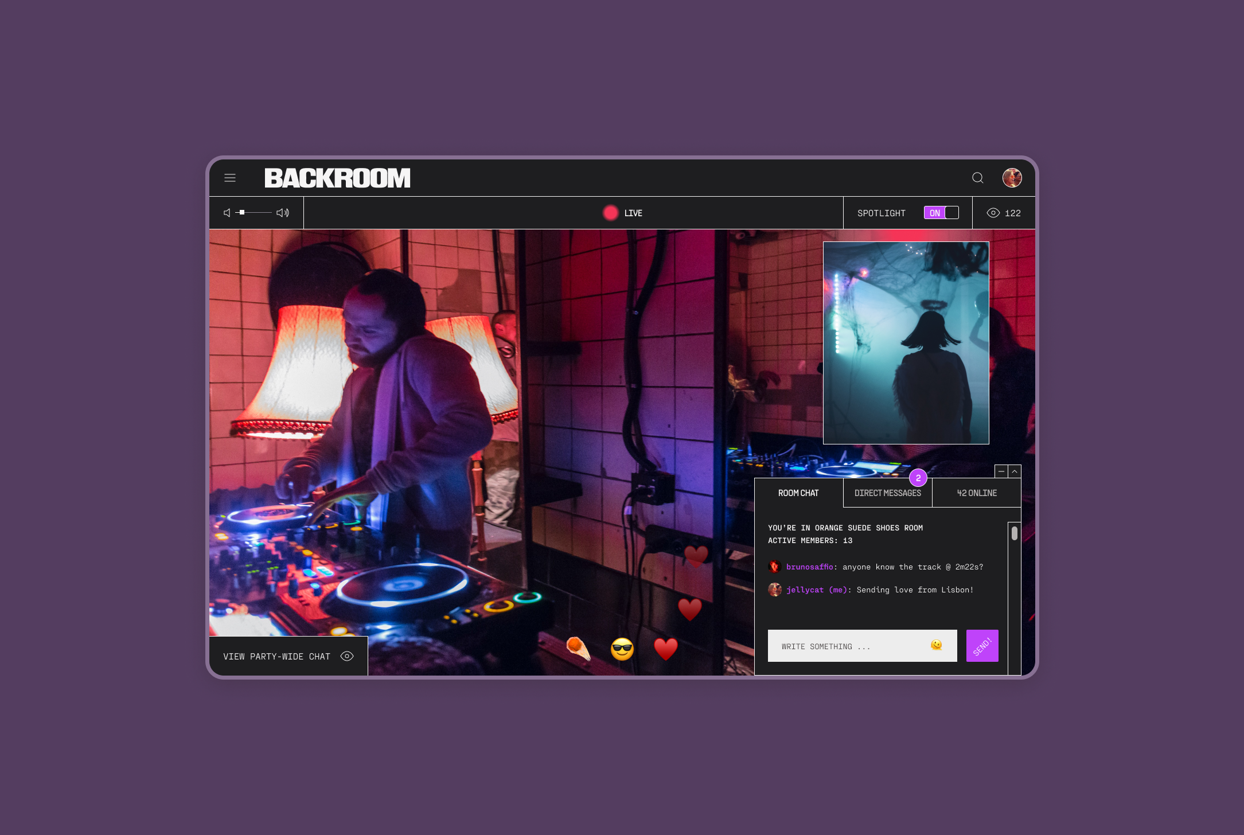Screen dimensions: 1244x835
Task: Click the red LIVE indicator
Action: tap(611, 213)
